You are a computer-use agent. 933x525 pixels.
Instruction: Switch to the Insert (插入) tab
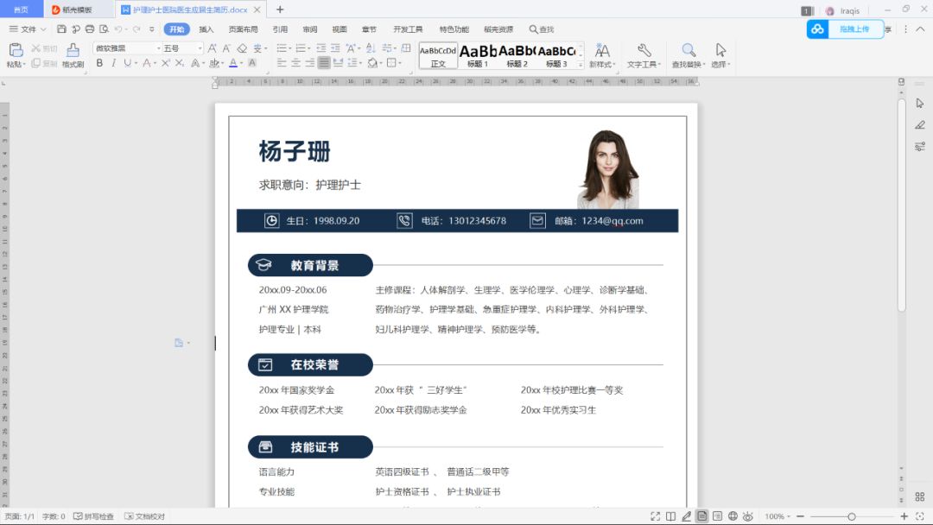click(x=206, y=29)
